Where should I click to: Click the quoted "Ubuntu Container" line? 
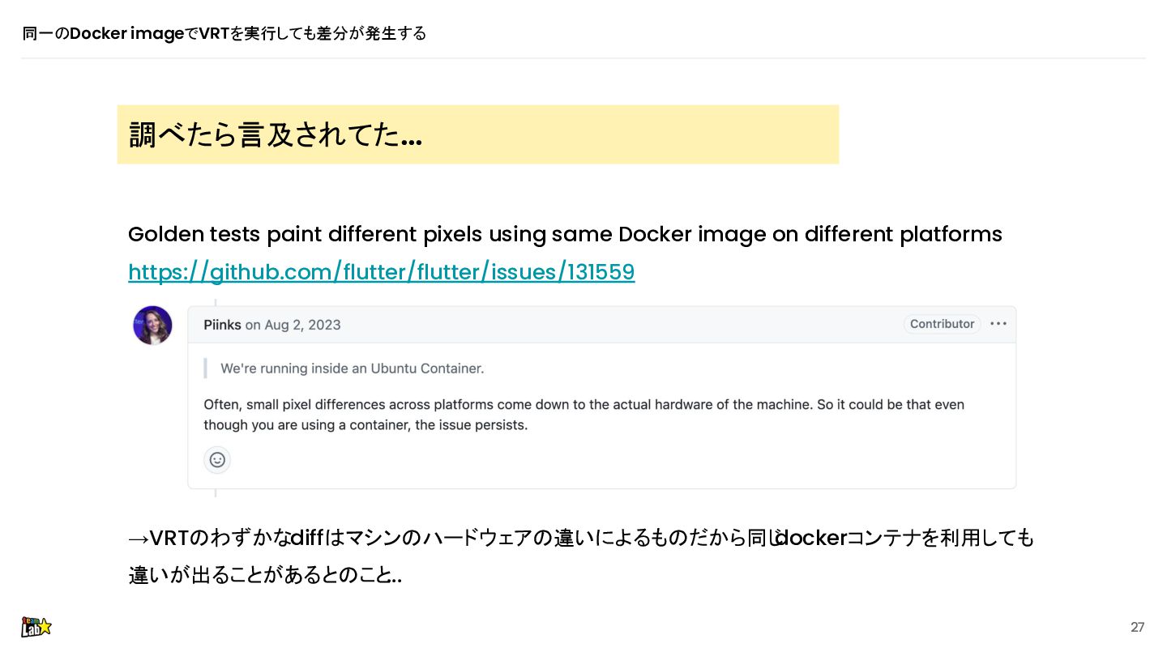click(352, 368)
